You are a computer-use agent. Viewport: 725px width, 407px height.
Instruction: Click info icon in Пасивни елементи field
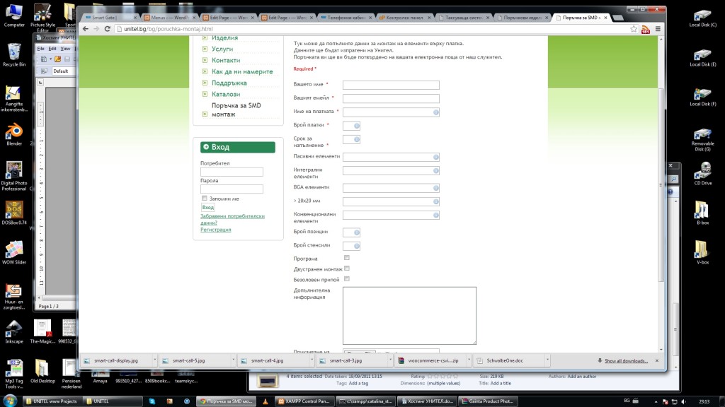pos(435,157)
